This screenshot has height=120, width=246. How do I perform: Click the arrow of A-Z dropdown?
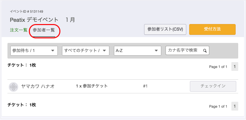(156, 51)
